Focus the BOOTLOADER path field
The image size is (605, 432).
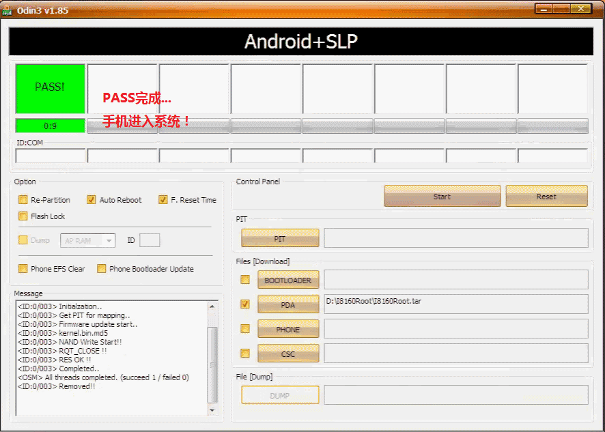(x=456, y=280)
